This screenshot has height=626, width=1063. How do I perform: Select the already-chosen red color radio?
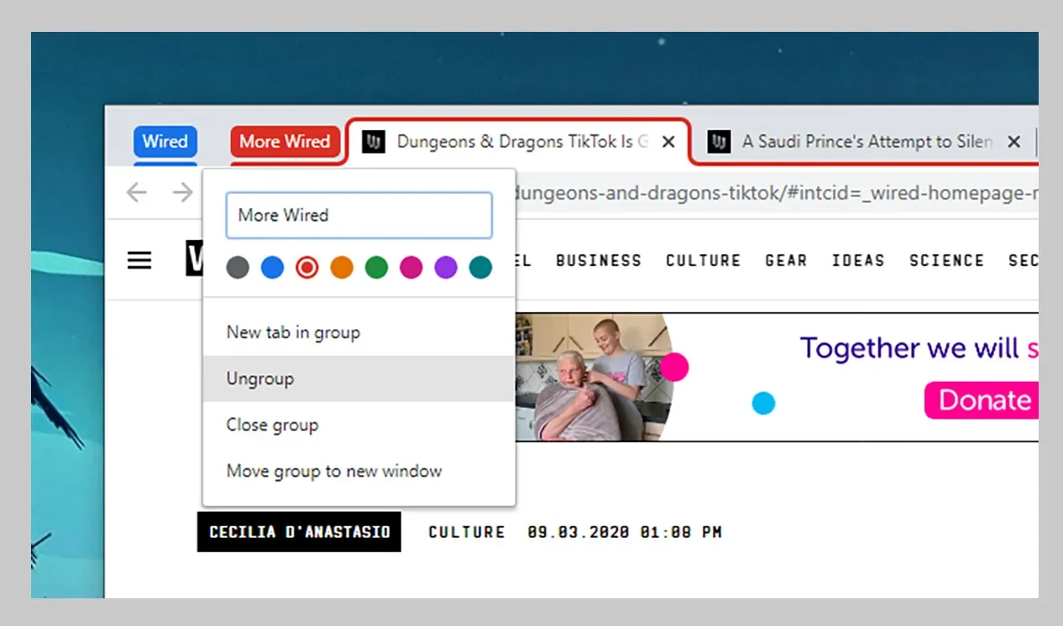pyautogui.click(x=307, y=268)
